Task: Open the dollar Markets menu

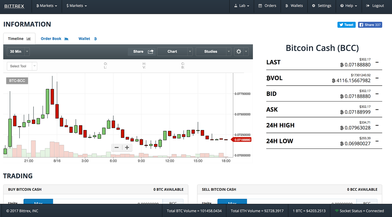Action: 76,6
